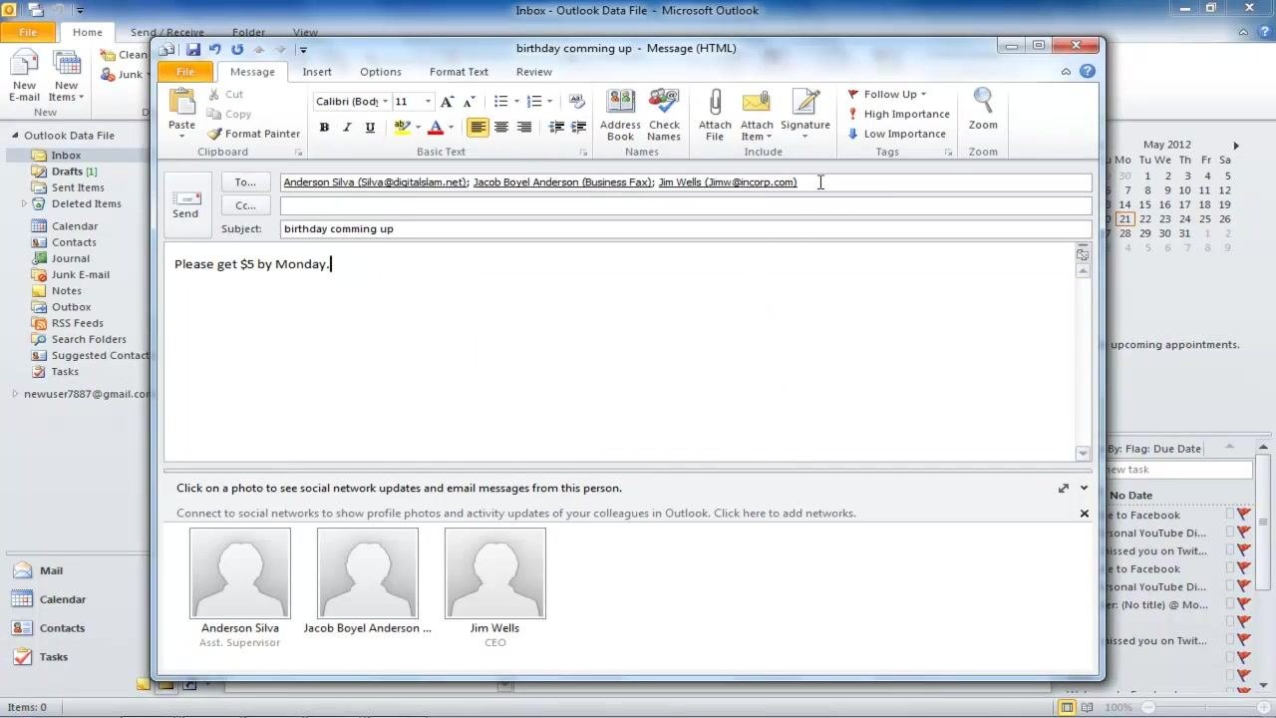Attach a file with paperclip icon
This screenshot has width=1276, height=718.
(715, 116)
